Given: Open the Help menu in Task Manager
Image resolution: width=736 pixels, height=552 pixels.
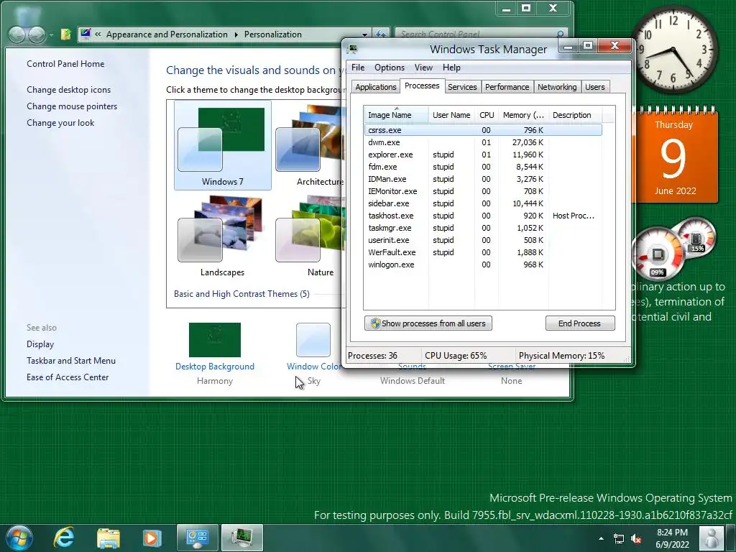Looking at the screenshot, I should pyautogui.click(x=451, y=68).
